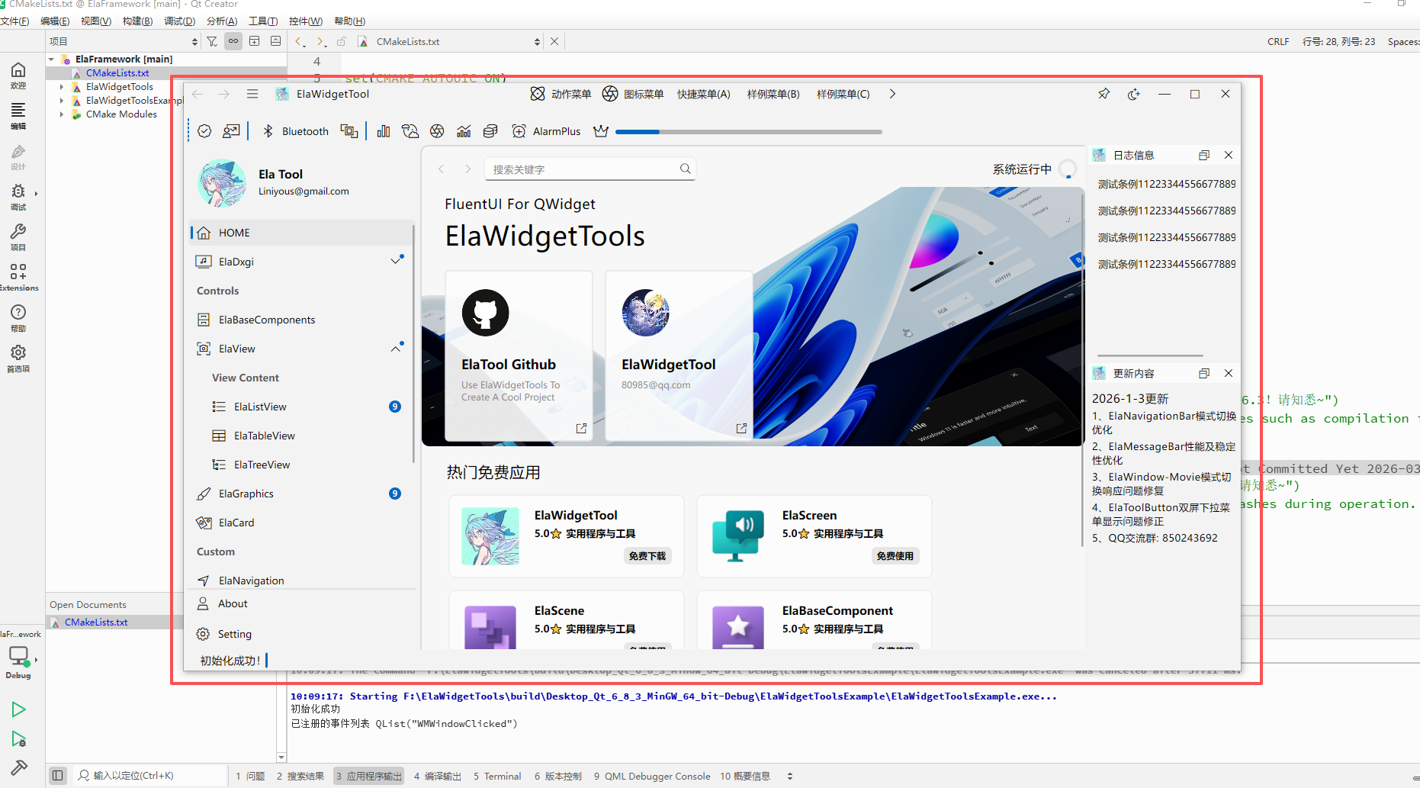Image resolution: width=1420 pixels, height=788 pixels.
Task: Float the 更新内容 dock panel
Action: [x=1204, y=373]
